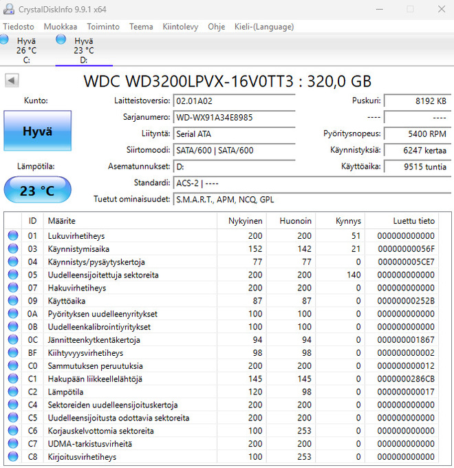Click the Sarjanumero field WD-WX91A34E8985

coord(234,117)
